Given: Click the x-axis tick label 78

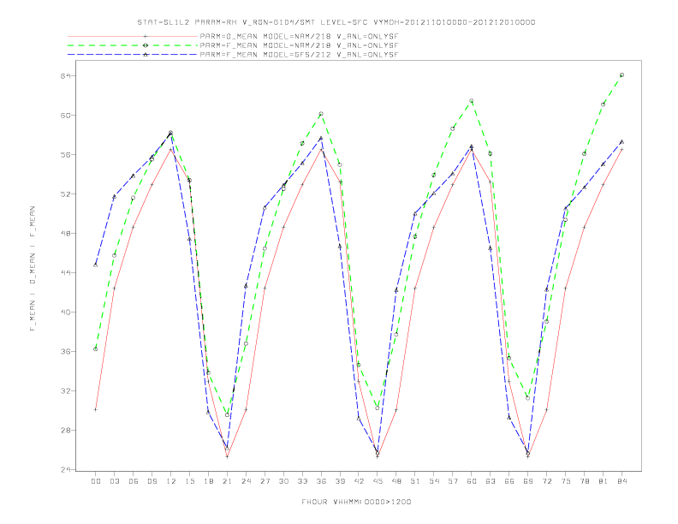Looking at the screenshot, I should [x=584, y=481].
